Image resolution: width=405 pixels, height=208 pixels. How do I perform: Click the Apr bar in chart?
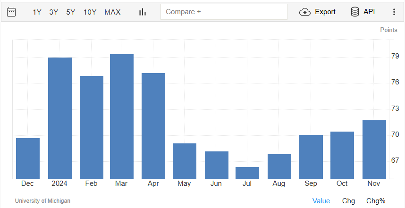(x=153, y=126)
